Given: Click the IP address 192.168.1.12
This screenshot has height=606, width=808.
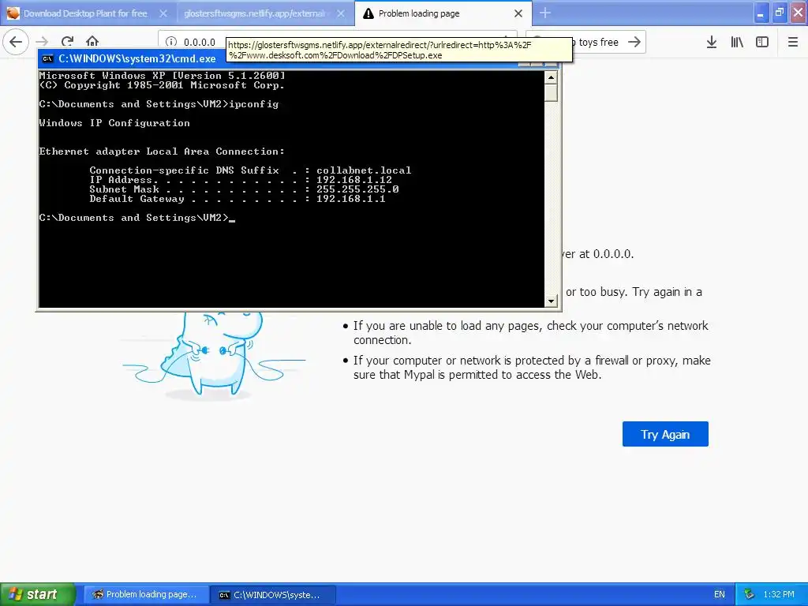Looking at the screenshot, I should (354, 179).
